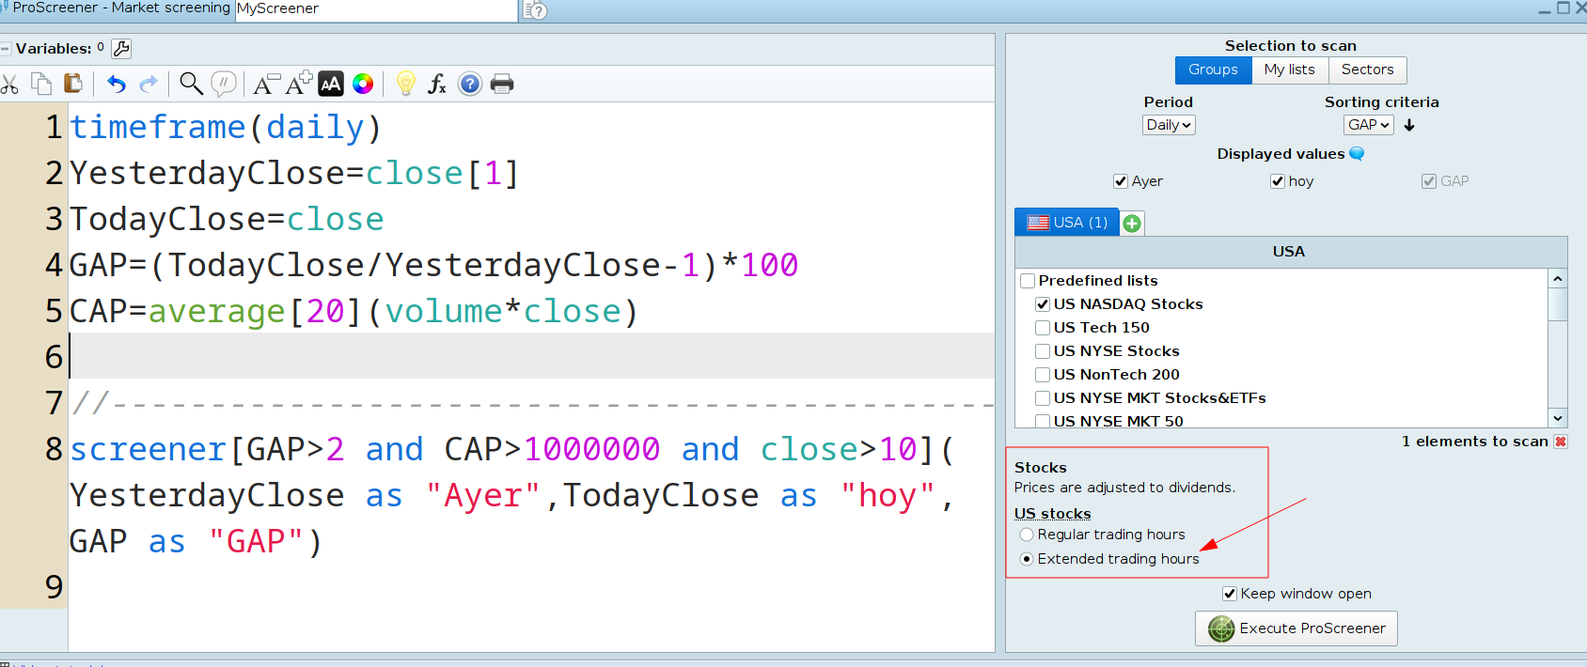Click the 'screener' keyword on line 8
The height and width of the screenshot is (667, 1587).
tap(148, 449)
